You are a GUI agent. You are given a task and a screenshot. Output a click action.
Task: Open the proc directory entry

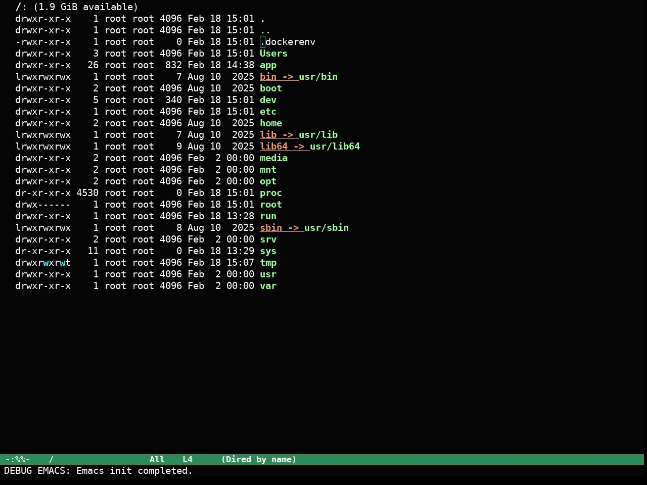point(271,193)
